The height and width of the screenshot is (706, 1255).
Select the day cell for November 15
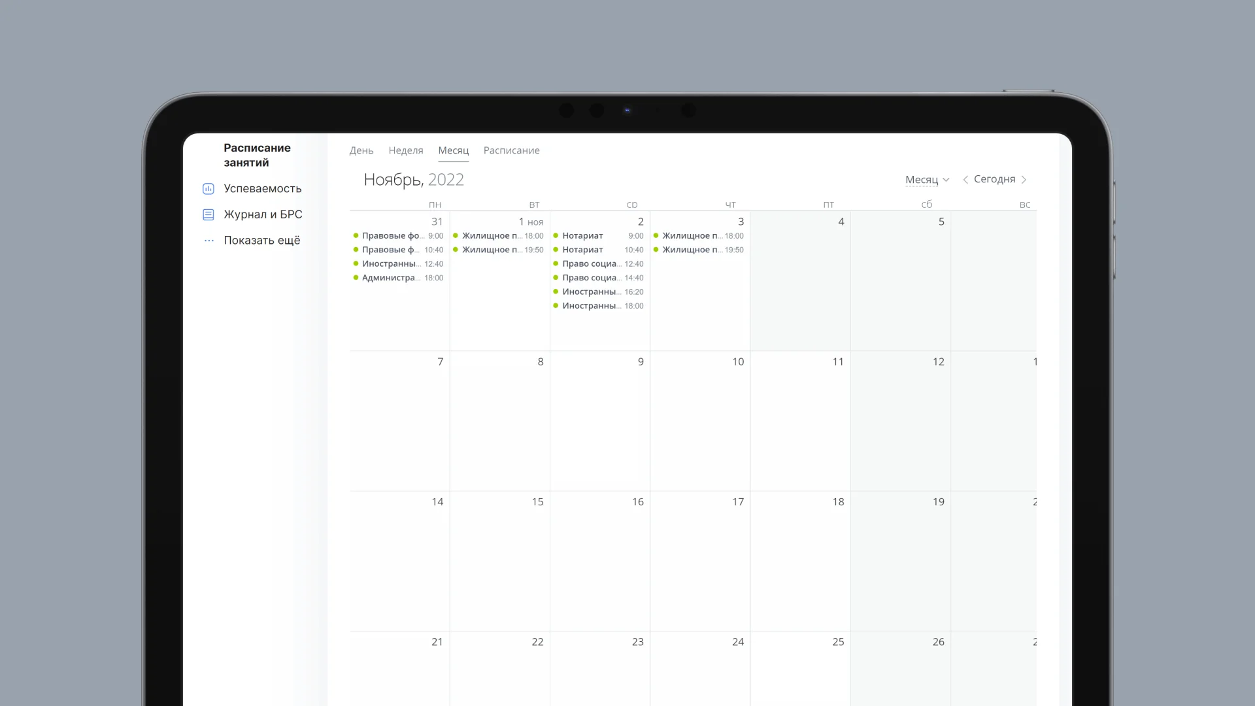pos(499,561)
